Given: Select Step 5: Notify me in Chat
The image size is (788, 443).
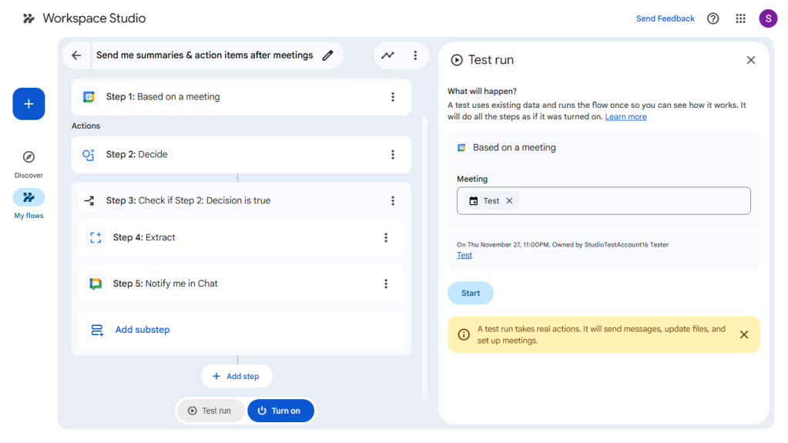Looking at the screenshot, I should pos(241,284).
